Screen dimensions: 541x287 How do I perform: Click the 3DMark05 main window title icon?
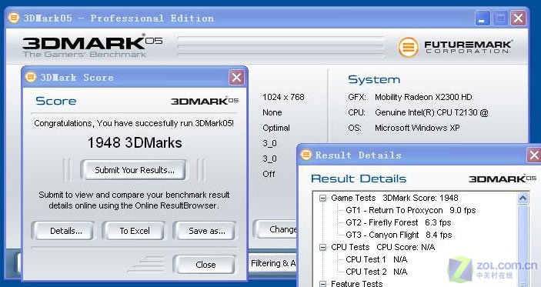click(13, 18)
